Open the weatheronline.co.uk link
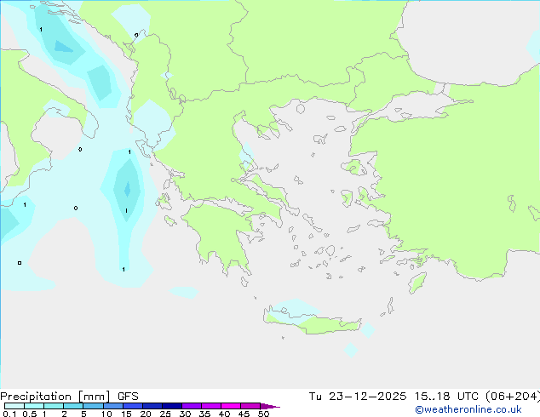Image resolution: width=540 pixels, height=417 pixels. pyautogui.click(x=468, y=409)
